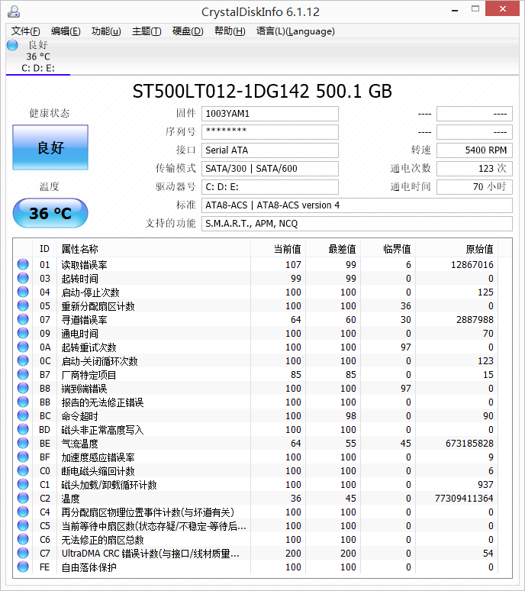525x591 pixels.
Task: Click the blue disk status orb above C: D: E:
Action: [x=12, y=45]
